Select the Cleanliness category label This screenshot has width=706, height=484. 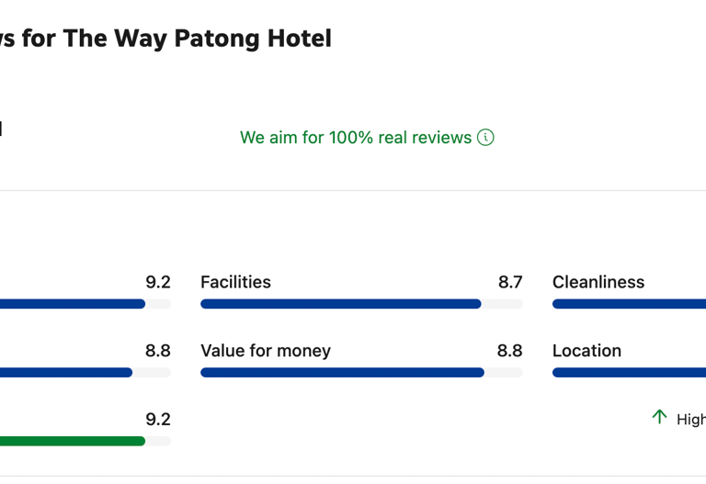[598, 282]
